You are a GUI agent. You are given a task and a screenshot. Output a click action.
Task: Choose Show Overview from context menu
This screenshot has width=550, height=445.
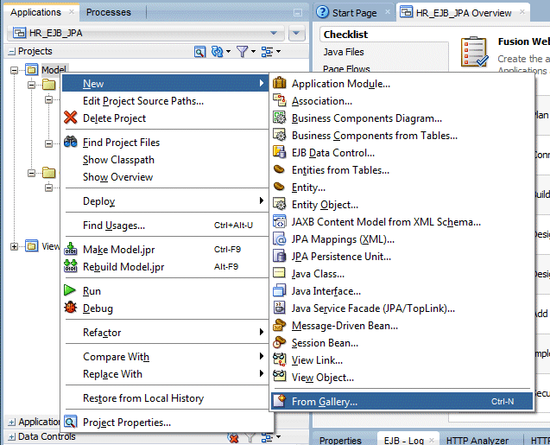[166, 176]
